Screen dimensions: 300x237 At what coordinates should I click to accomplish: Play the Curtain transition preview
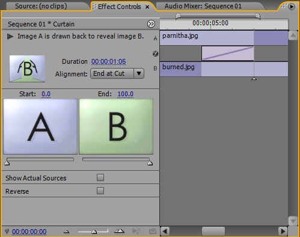pos(10,37)
